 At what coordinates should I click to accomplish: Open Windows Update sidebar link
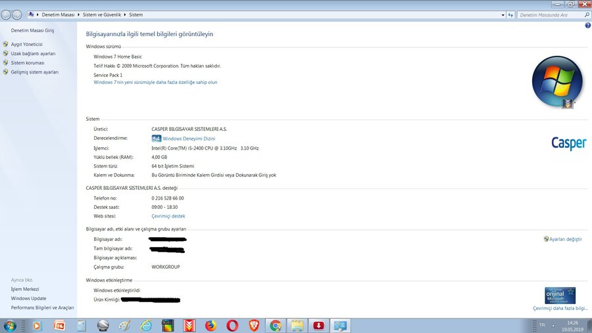29,298
